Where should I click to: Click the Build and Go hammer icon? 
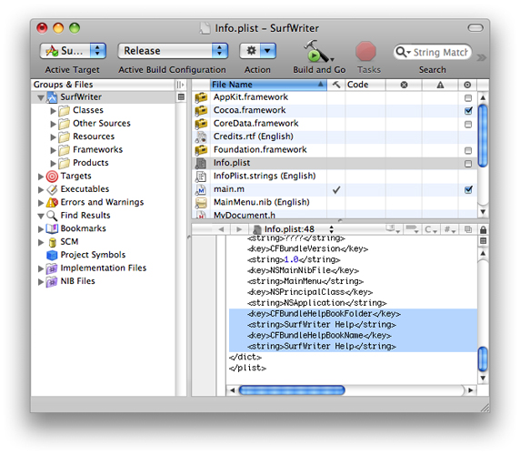pyautogui.click(x=317, y=51)
